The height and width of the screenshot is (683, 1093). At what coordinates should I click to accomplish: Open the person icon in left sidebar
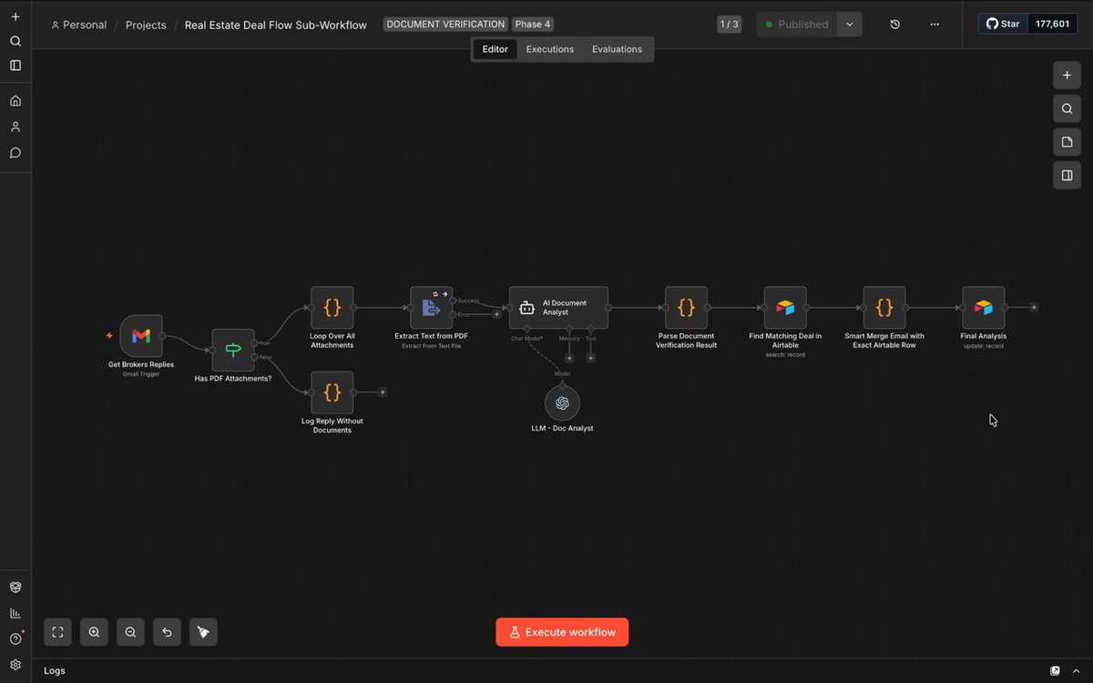click(x=15, y=127)
